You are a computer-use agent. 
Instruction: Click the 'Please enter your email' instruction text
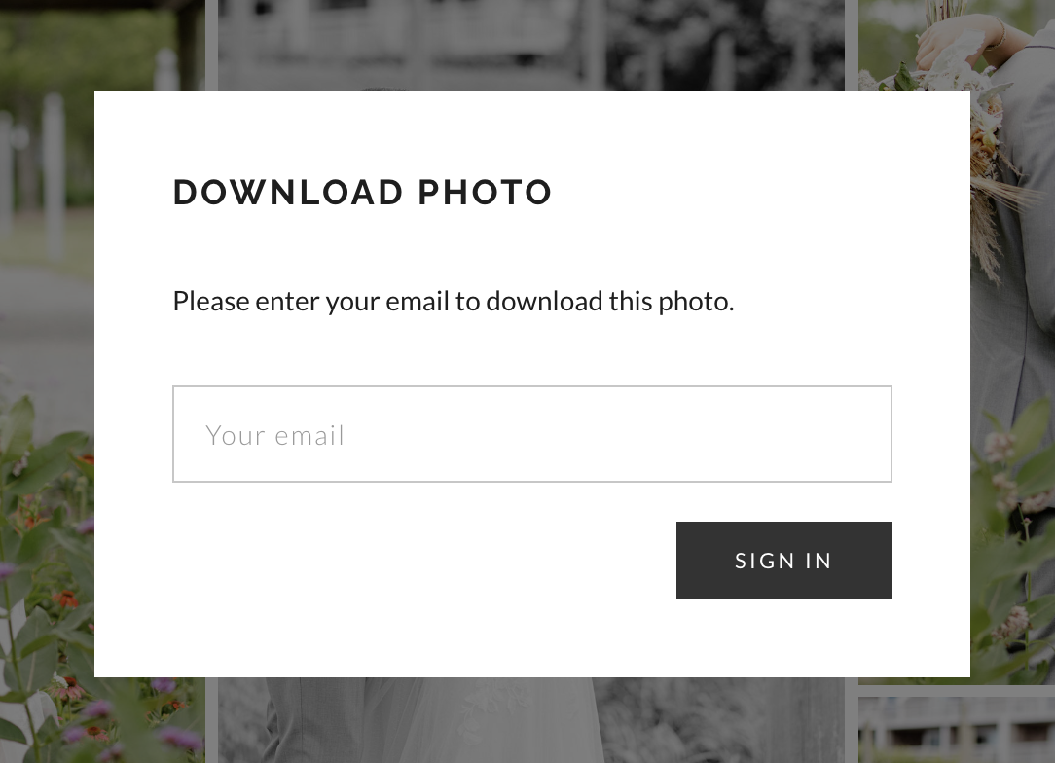(454, 301)
